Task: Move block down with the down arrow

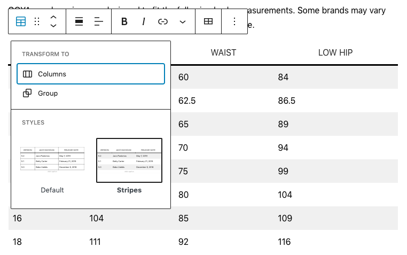Action: pos(53,26)
